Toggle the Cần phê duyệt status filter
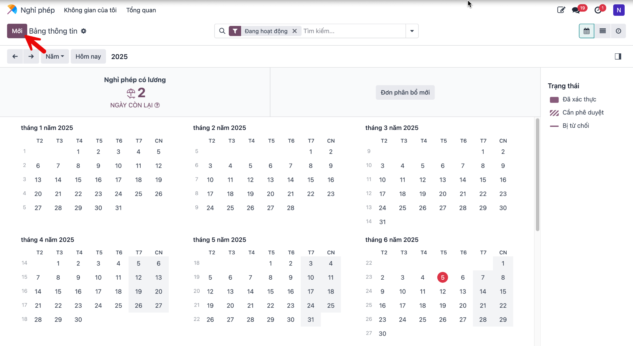633x346 pixels. point(576,113)
